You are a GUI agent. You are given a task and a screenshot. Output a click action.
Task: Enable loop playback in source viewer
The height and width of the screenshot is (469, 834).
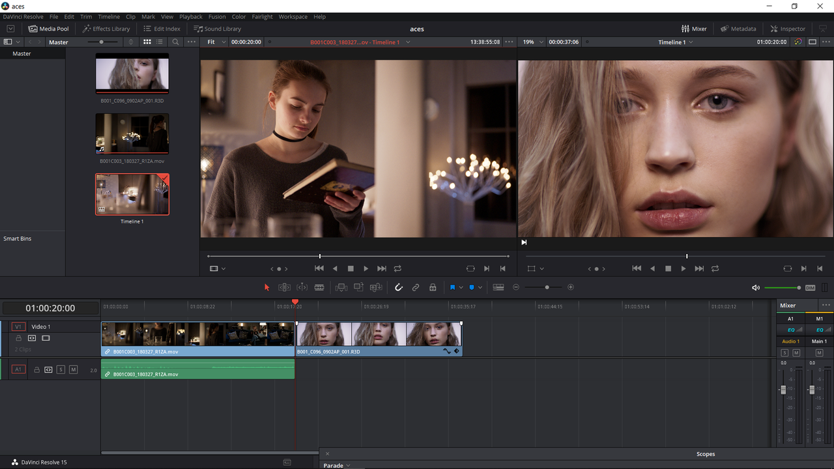397,268
